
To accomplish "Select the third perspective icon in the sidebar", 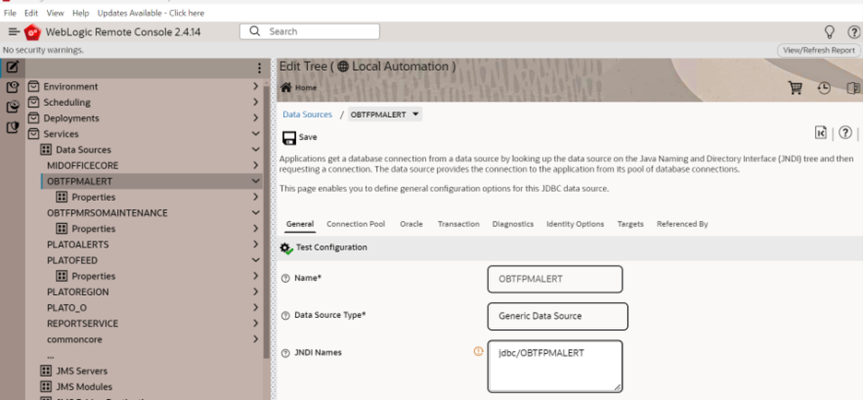I will pyautogui.click(x=13, y=107).
